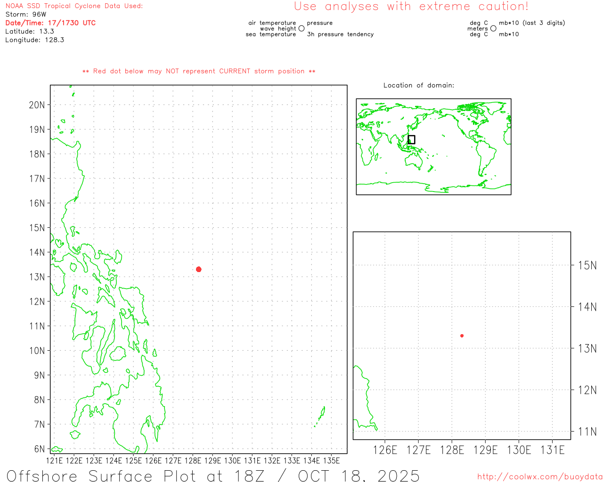
Task: Click the 126E label under inset map
Action: [x=385, y=450]
